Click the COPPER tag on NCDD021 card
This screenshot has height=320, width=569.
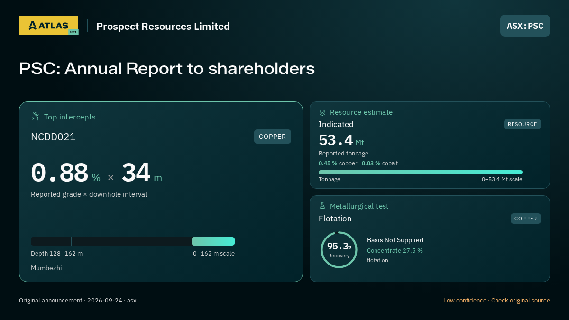click(273, 137)
